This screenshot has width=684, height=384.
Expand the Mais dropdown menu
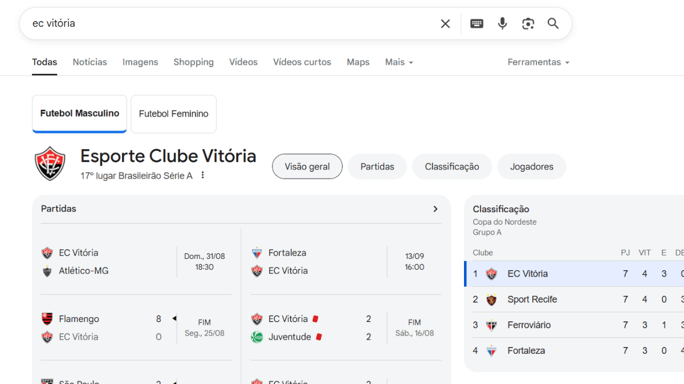(399, 62)
